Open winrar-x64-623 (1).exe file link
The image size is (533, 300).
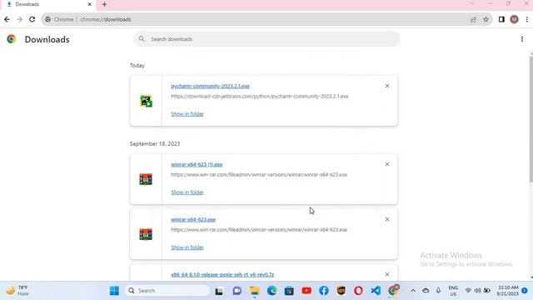coord(197,164)
